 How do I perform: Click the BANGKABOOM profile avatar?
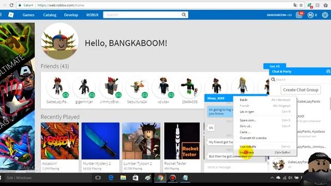60,41
